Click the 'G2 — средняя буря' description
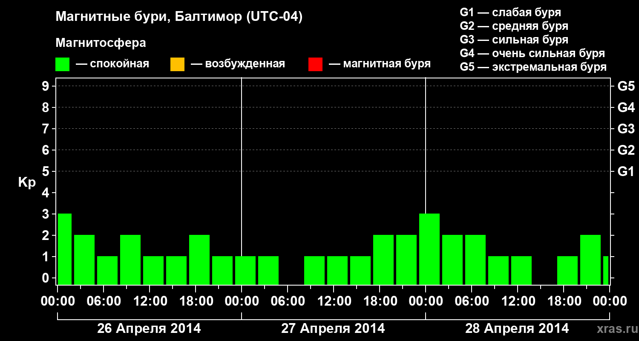Screen dimensions: 639x341 [514, 26]
